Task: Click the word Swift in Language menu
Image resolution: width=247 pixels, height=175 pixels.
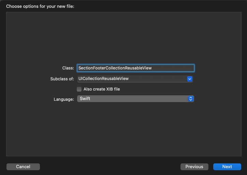Action: point(85,99)
